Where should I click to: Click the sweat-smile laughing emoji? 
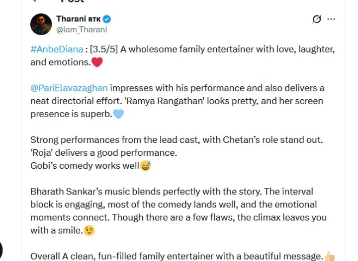[x=145, y=166]
